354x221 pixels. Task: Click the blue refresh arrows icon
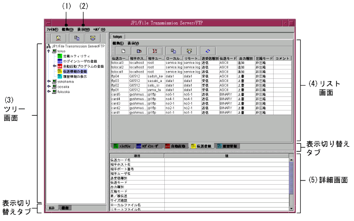pyautogui.click(x=208, y=51)
